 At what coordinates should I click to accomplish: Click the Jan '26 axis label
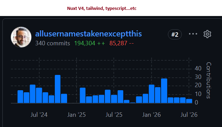point(152,115)
